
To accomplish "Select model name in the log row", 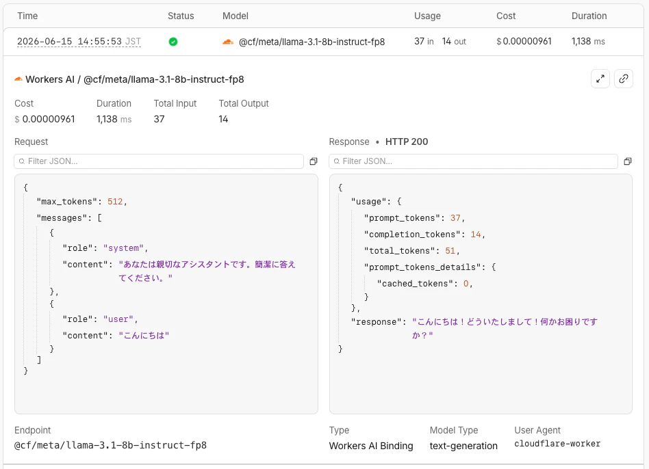I will 311,42.
